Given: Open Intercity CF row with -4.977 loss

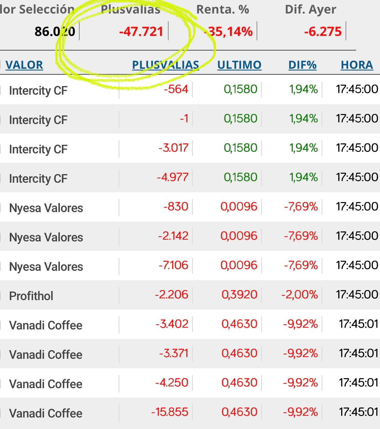Looking at the screenshot, I should 190,178.
